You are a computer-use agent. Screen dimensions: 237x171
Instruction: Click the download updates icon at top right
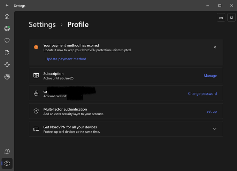[221, 17]
